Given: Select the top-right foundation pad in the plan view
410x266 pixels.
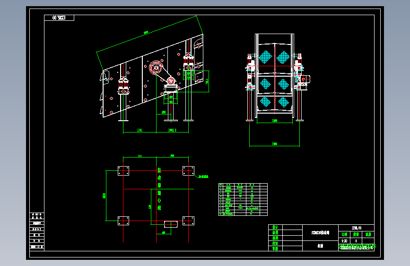Looking at the screenshot, I should [x=188, y=171].
